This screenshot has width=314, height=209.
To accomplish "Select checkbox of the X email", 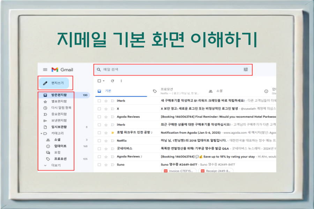I will coord(99,109).
